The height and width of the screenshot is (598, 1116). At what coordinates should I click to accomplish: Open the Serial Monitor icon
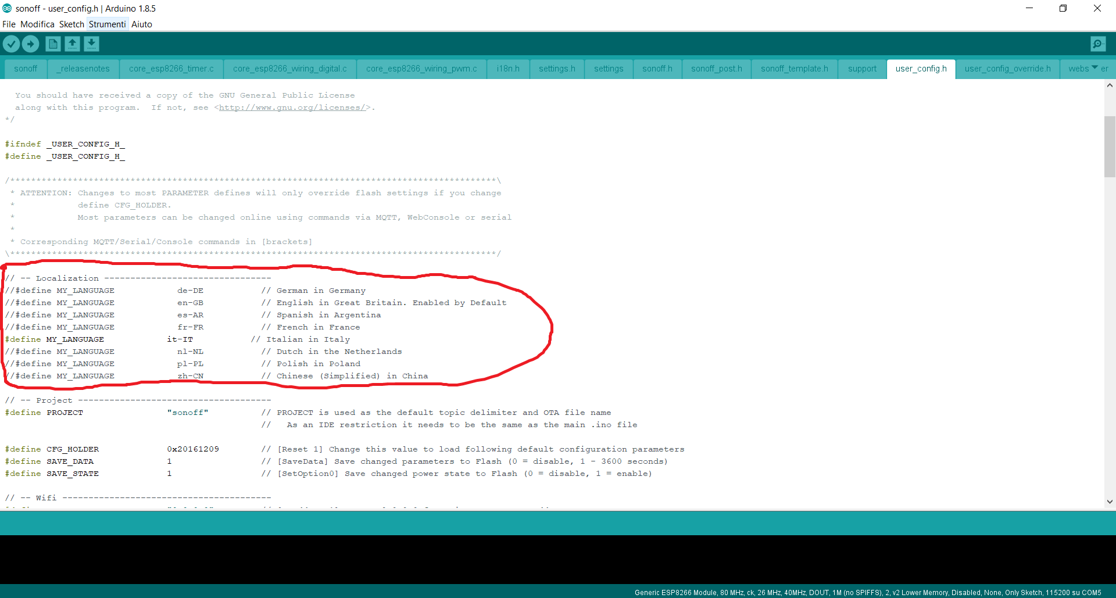[1098, 44]
